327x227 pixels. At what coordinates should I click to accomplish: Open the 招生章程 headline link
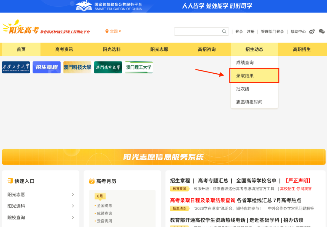[180, 181]
